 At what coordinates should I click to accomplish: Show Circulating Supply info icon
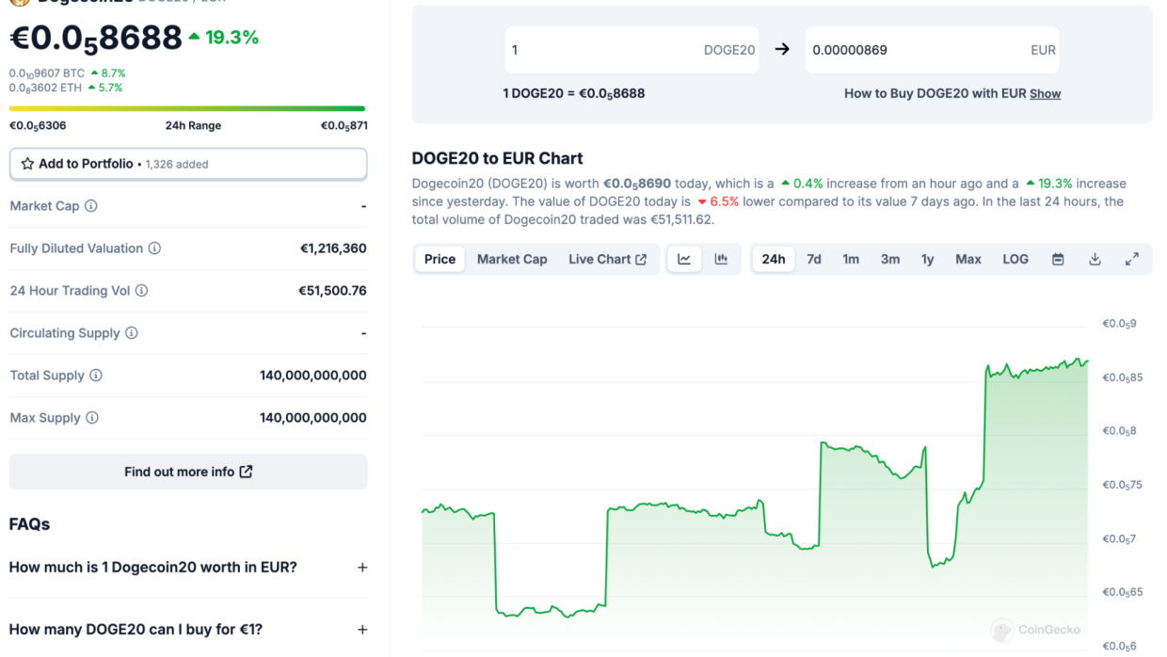132,333
